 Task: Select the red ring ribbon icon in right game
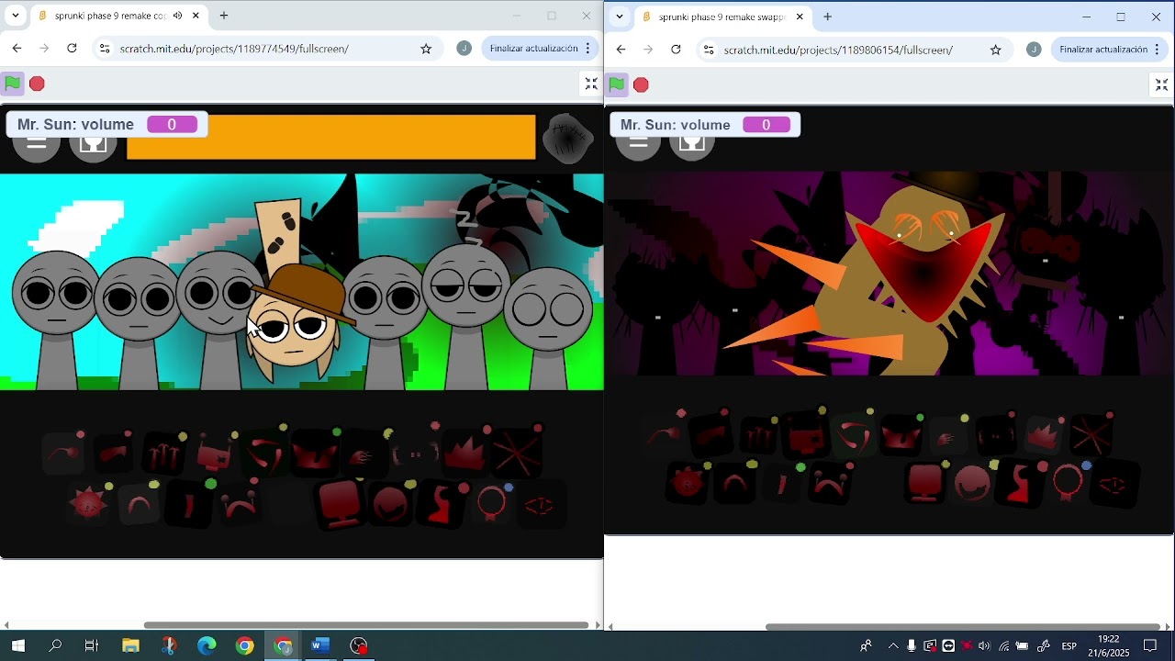[1069, 482]
